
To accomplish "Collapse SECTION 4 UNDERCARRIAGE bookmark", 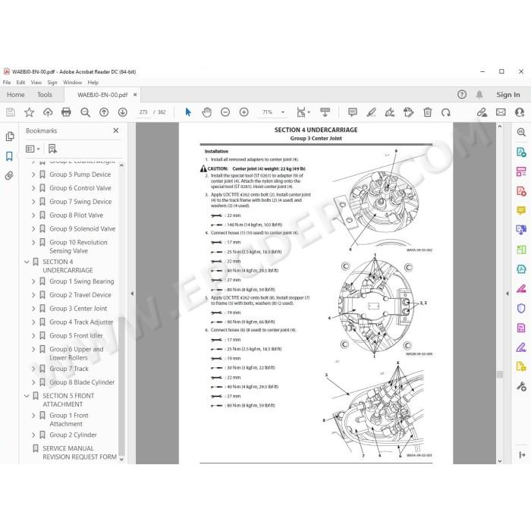I will [x=27, y=262].
